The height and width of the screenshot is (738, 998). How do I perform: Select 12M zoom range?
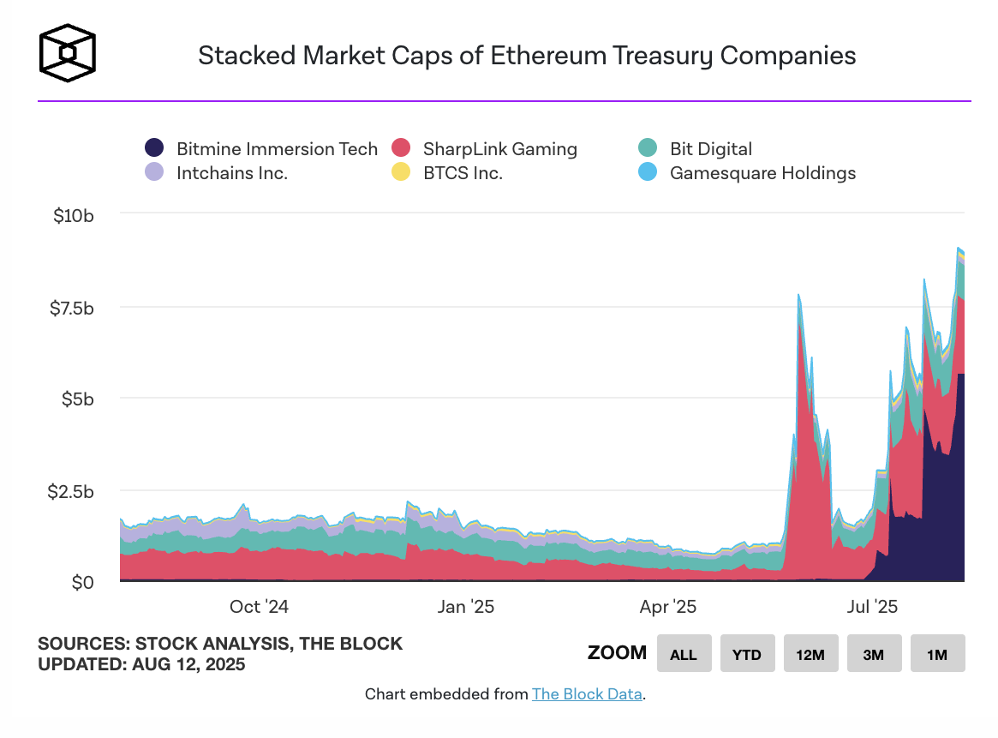coord(810,653)
